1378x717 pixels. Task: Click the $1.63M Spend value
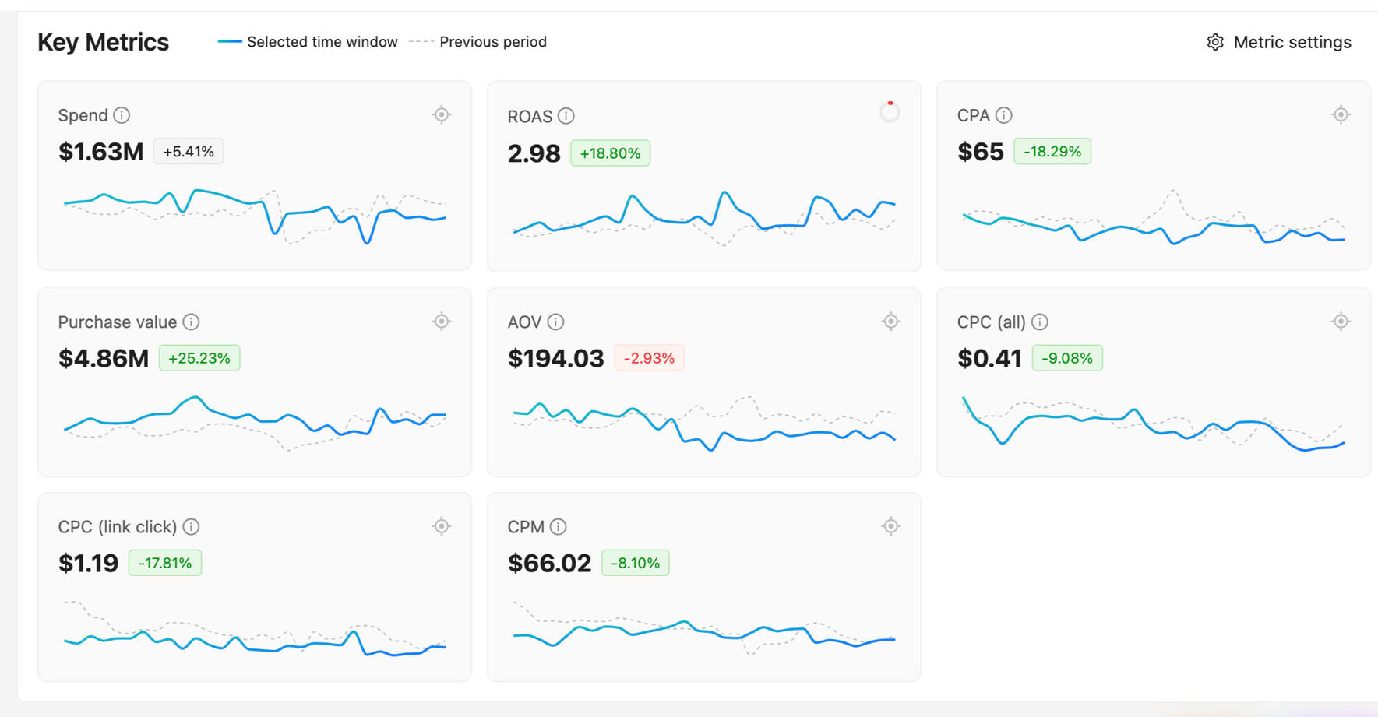click(x=100, y=152)
